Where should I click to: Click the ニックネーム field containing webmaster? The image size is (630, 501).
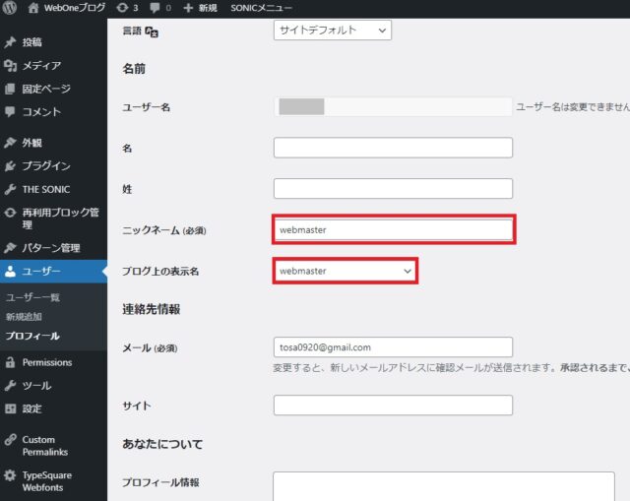pos(394,229)
